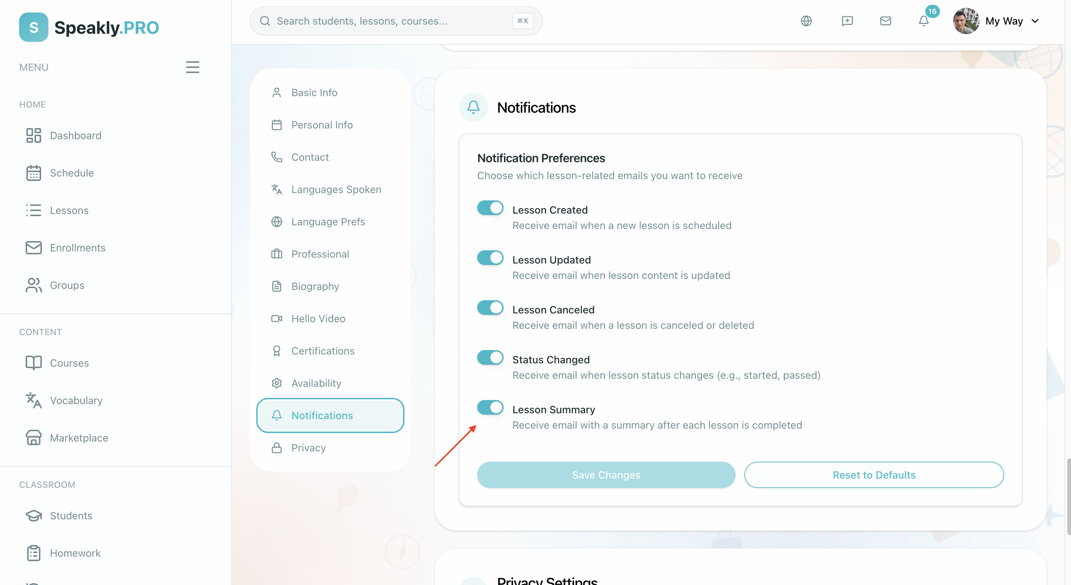Click the Privacy lock icon
This screenshot has width=1071, height=585.
(276, 448)
